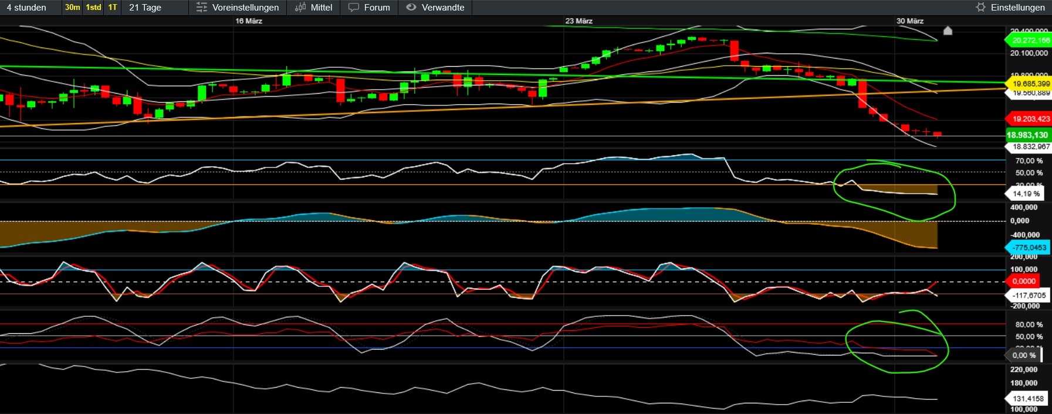Click the 180,000 axis label
Viewport: 1052px width, 414px height.
pyautogui.click(x=1024, y=383)
